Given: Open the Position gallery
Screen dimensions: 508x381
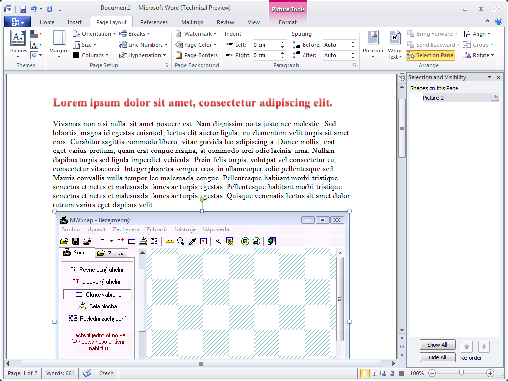Looking at the screenshot, I should pyautogui.click(x=373, y=45).
